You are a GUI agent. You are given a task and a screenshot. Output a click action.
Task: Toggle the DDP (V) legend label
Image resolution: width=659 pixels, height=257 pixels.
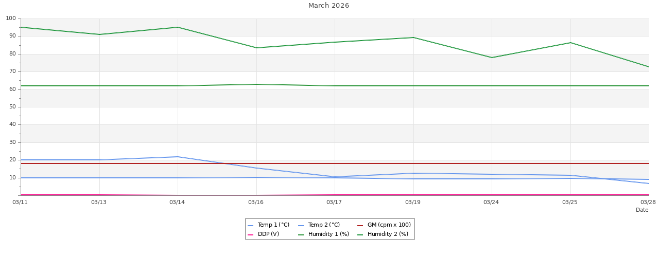coord(268,234)
